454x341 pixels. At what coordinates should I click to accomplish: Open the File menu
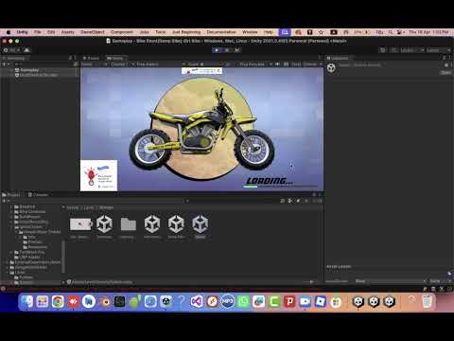point(38,32)
